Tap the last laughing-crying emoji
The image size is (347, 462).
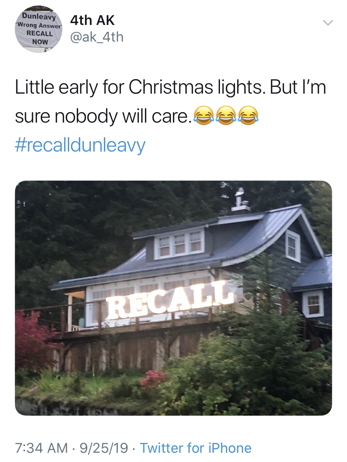click(x=248, y=115)
